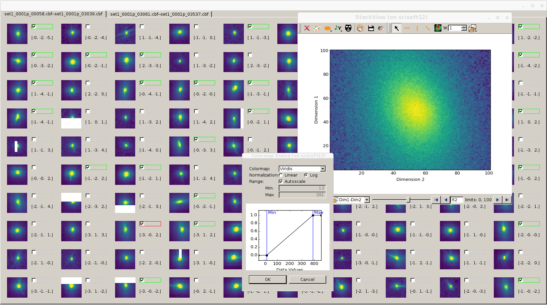Toggle the Autoscale checkbox

[281, 182]
